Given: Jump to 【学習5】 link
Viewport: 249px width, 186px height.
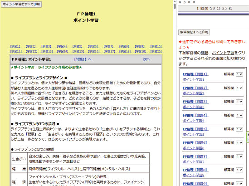Looking at the screenshot, I should tap(77, 46).
